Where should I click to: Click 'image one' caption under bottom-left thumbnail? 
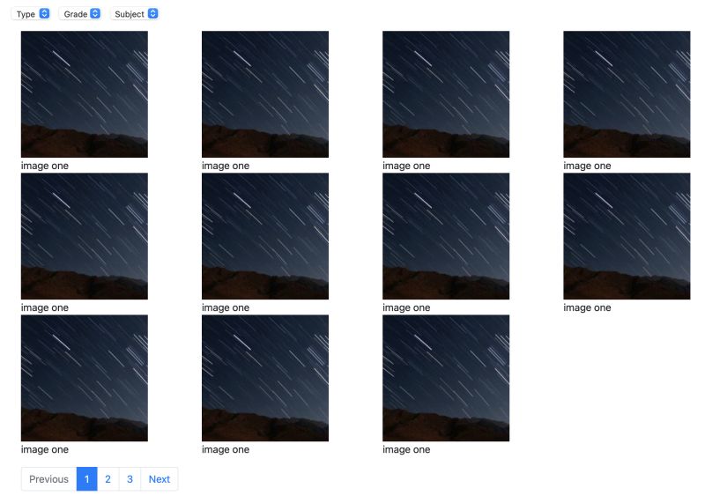[x=45, y=449]
